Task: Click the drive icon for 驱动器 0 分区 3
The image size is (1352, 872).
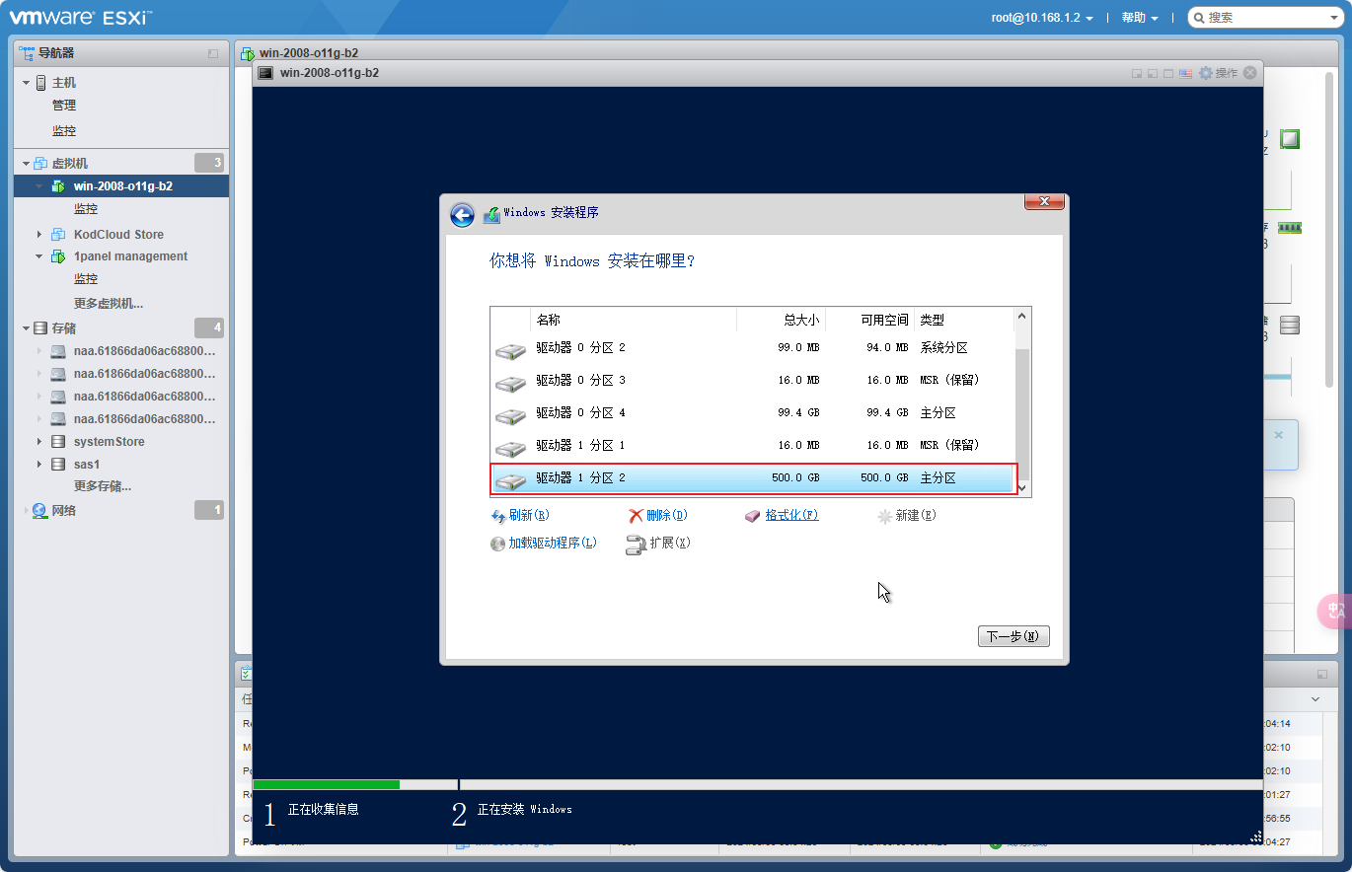Action: tap(511, 383)
